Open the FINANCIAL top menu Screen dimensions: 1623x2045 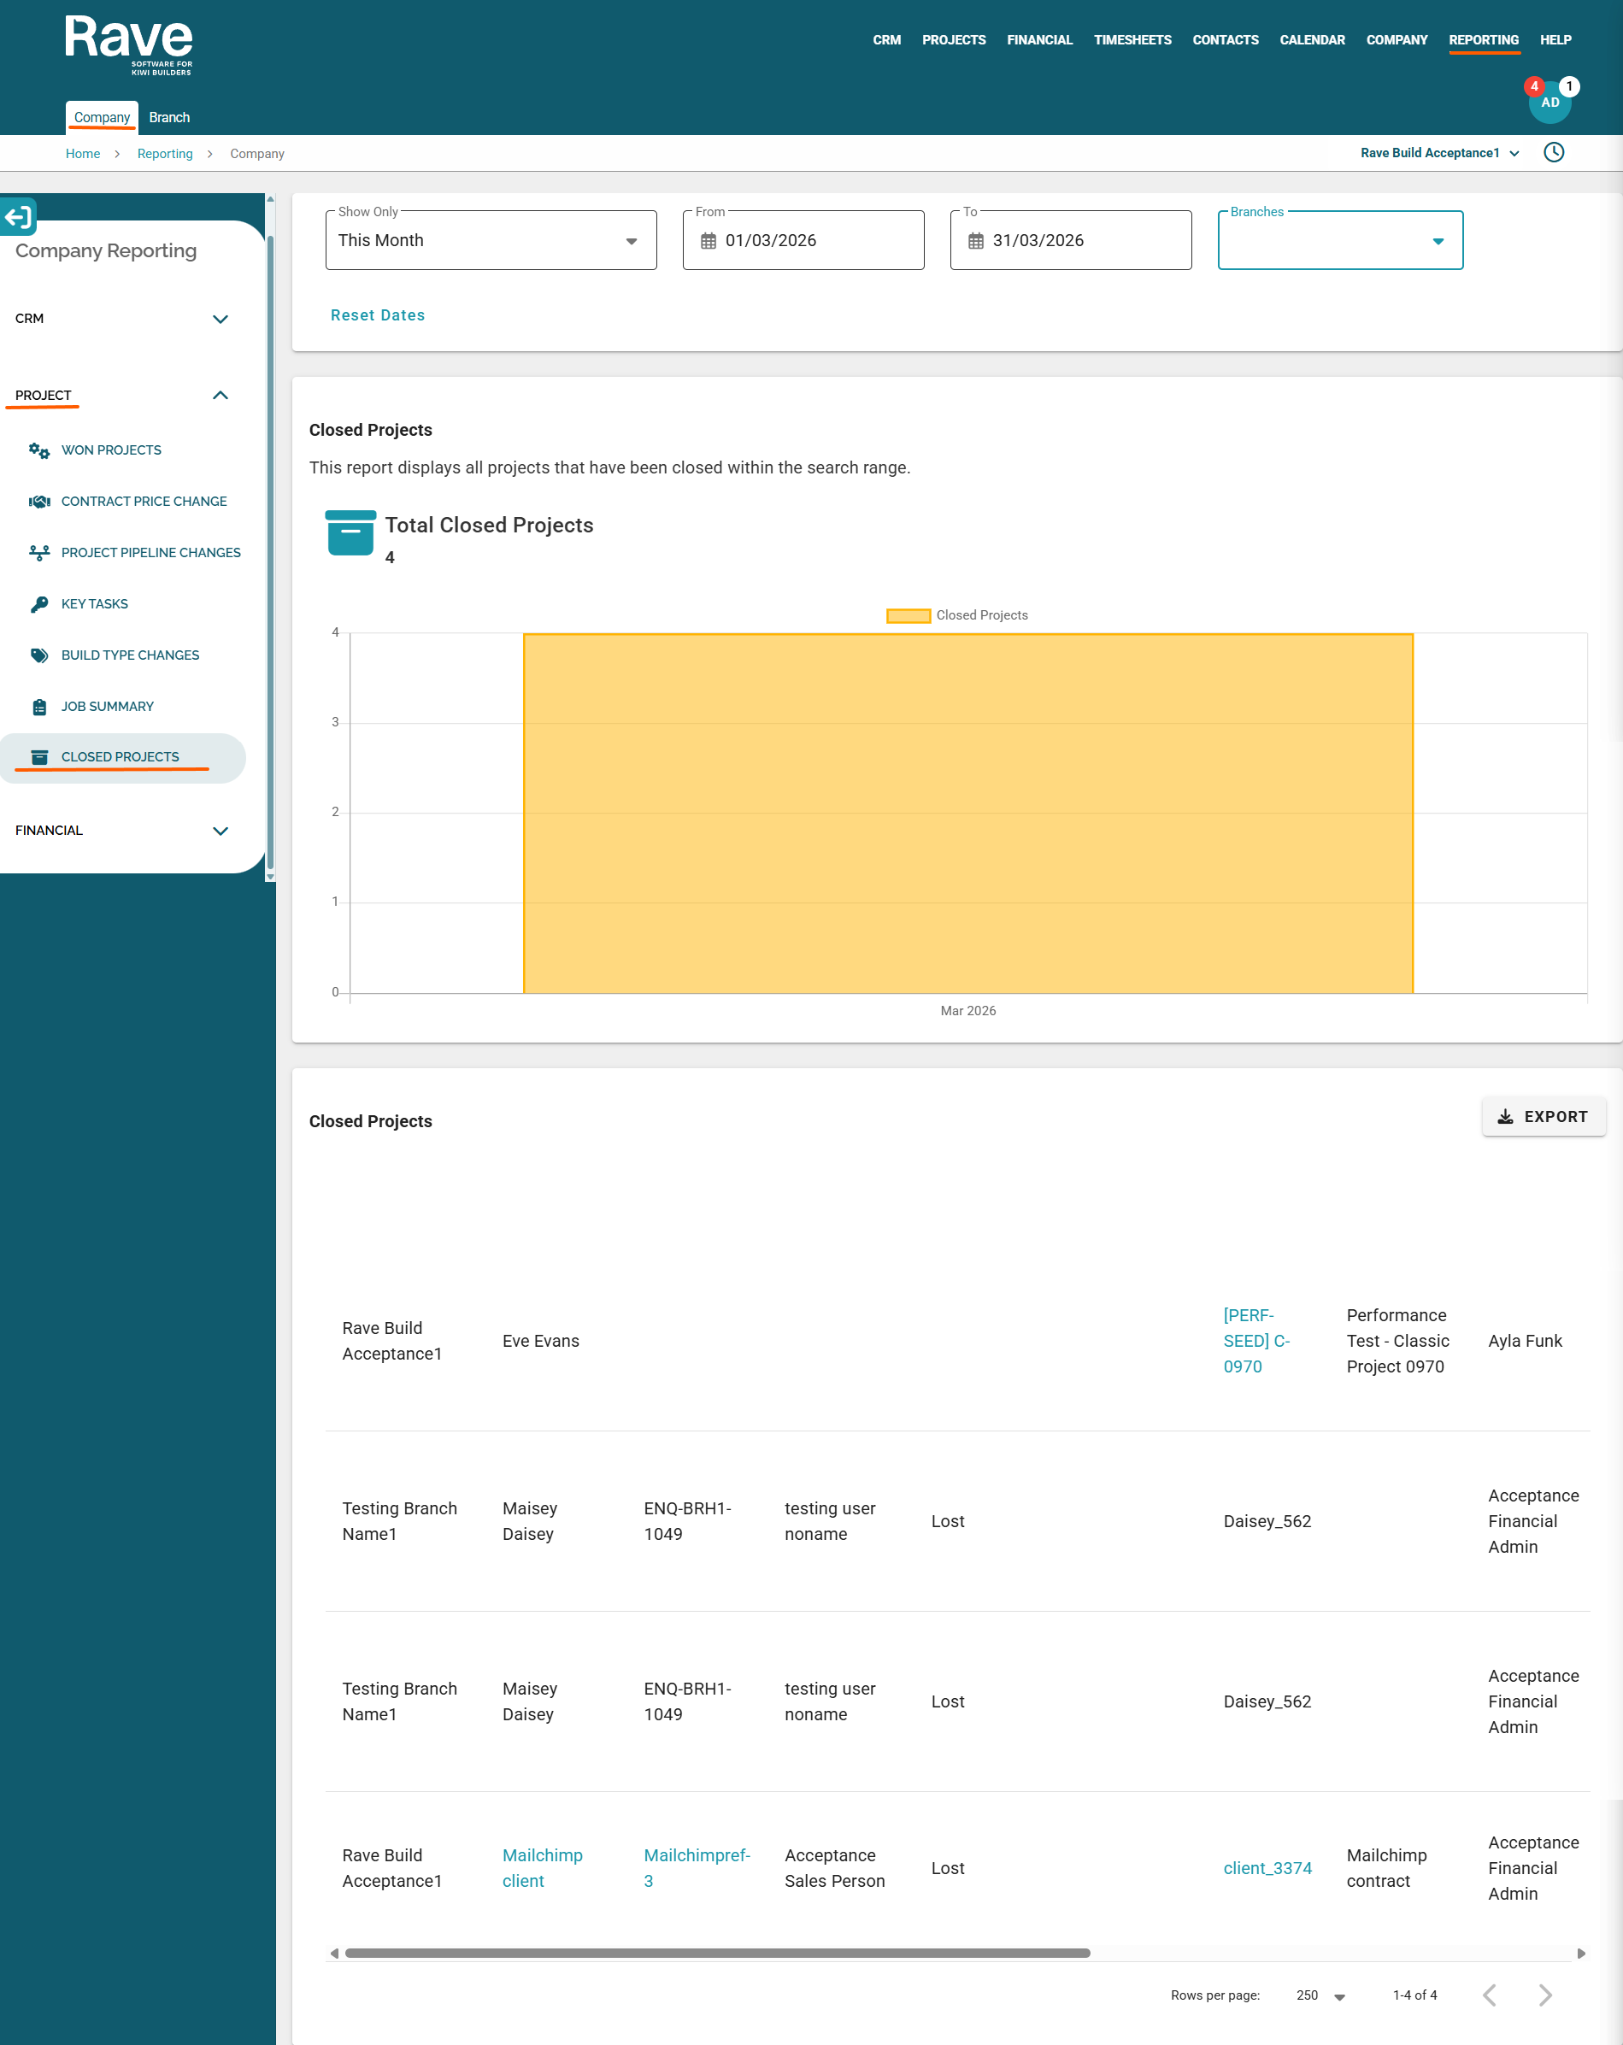click(x=1039, y=40)
